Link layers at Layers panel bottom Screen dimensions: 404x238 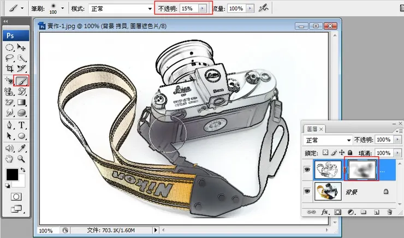311,212
